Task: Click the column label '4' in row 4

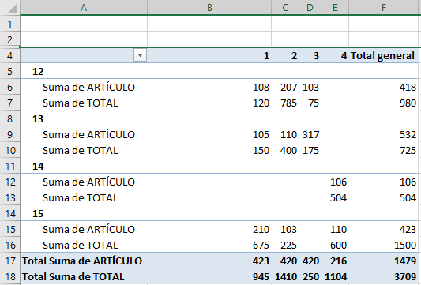Action: click(344, 56)
